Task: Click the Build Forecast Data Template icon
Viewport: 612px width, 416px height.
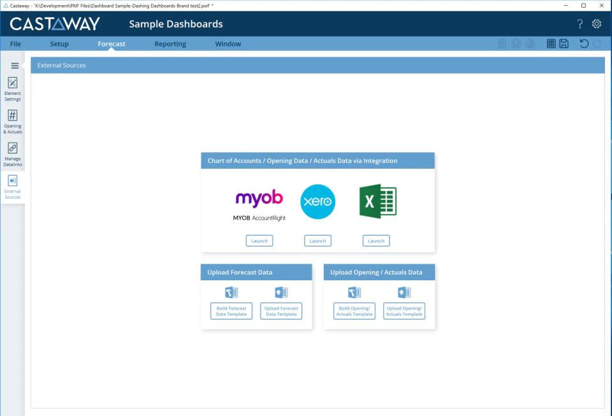Action: tap(231, 292)
